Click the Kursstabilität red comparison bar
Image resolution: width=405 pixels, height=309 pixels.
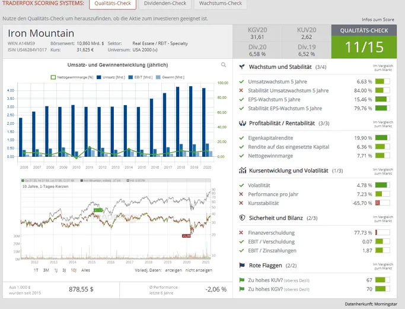click(382, 203)
